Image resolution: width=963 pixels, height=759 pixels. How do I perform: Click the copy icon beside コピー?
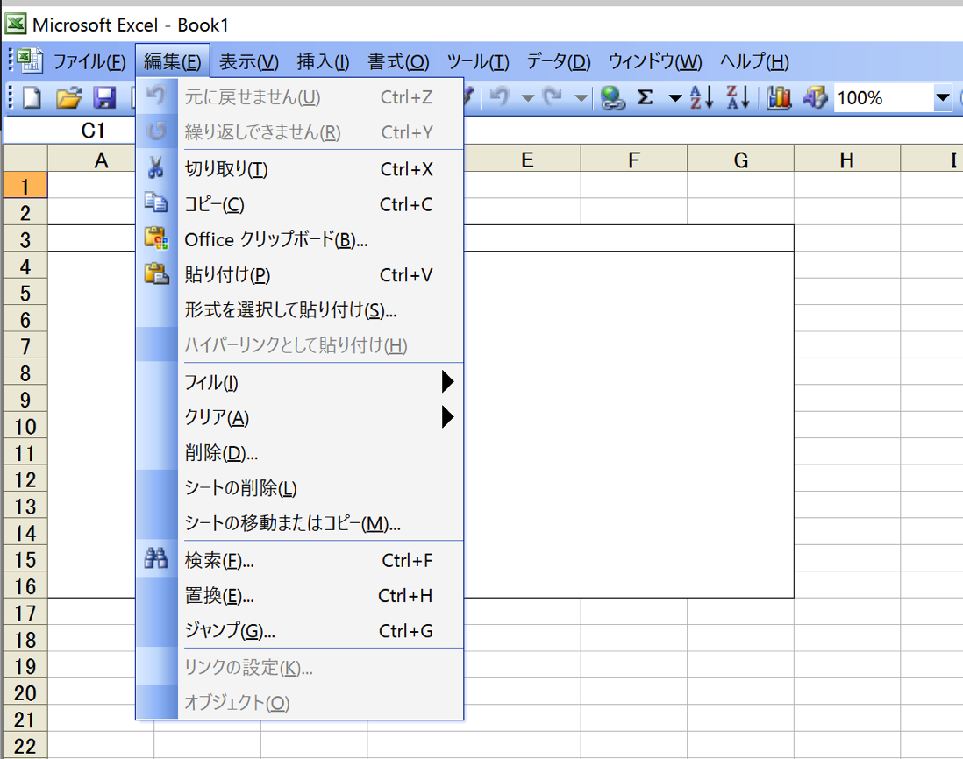click(x=156, y=202)
